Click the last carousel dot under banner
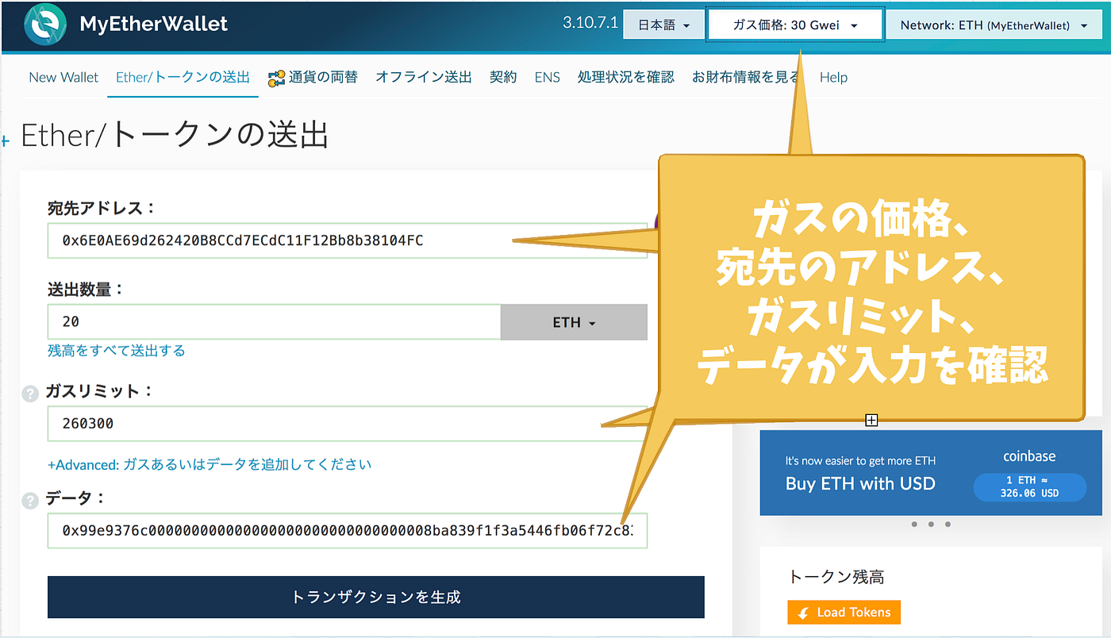This screenshot has height=638, width=1111. pyautogui.click(x=948, y=525)
